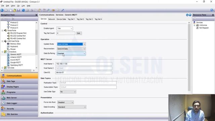Switch to the Tag Set 3 tab

point(89,19)
